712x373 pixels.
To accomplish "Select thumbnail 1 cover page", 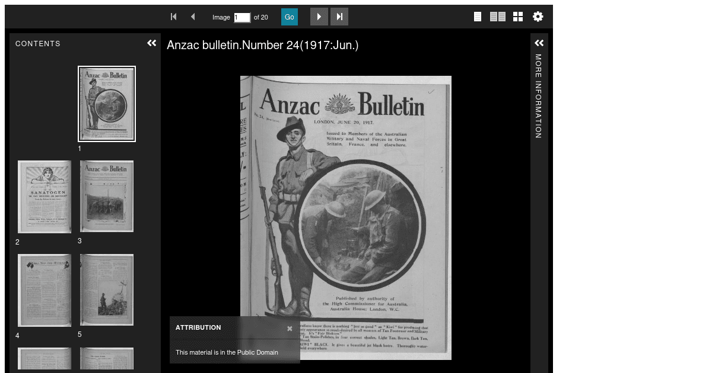I will point(107,104).
